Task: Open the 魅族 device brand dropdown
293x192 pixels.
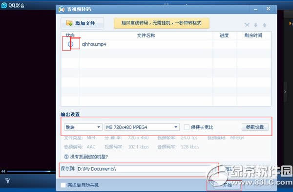Action: (83, 127)
